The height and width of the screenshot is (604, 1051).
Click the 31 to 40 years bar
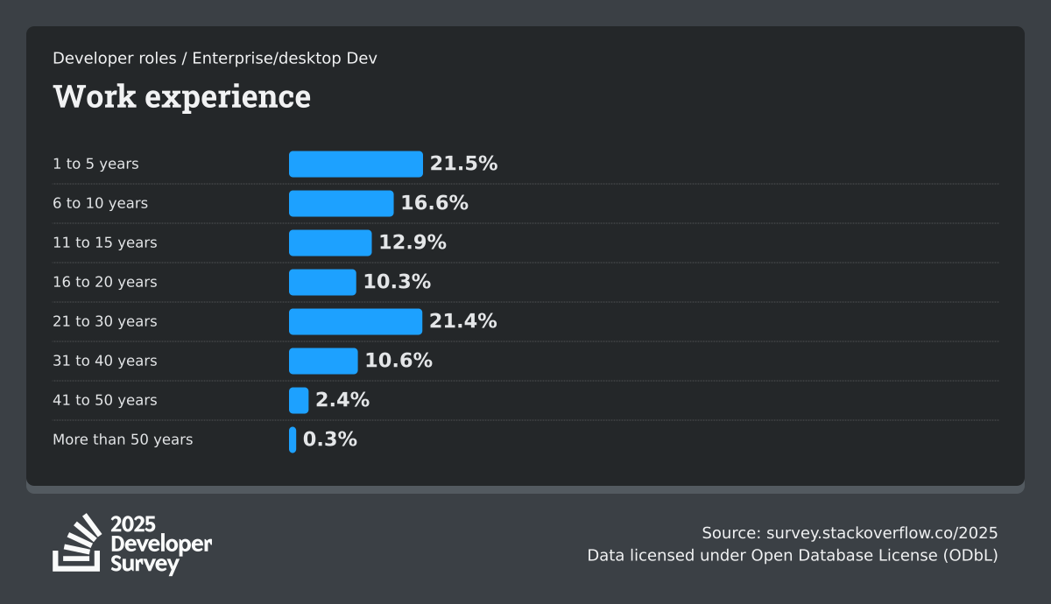[323, 361]
